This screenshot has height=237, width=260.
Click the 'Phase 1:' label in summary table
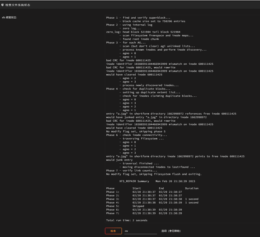coord(113,192)
